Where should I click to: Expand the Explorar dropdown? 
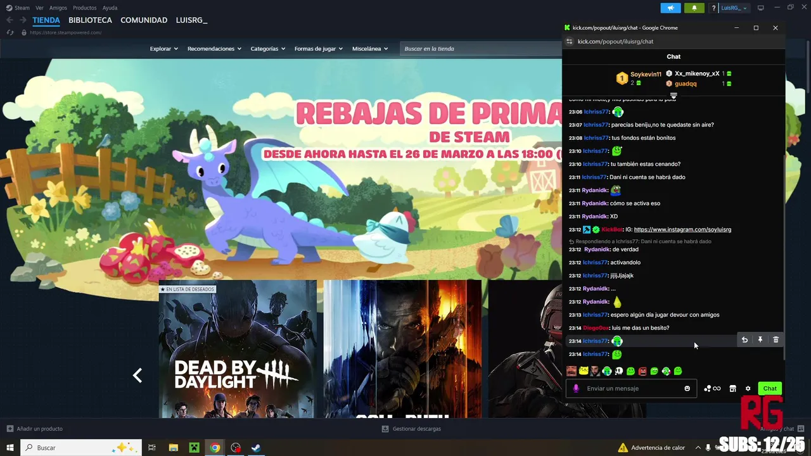tap(164, 49)
